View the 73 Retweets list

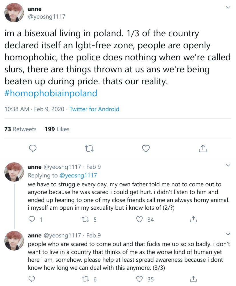click(21, 129)
